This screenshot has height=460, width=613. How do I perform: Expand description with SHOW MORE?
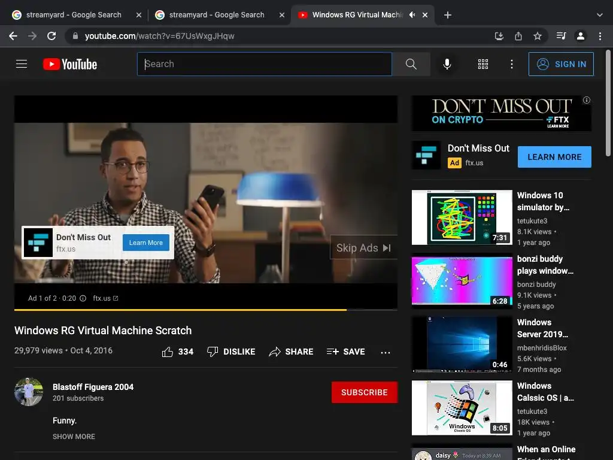tap(74, 437)
